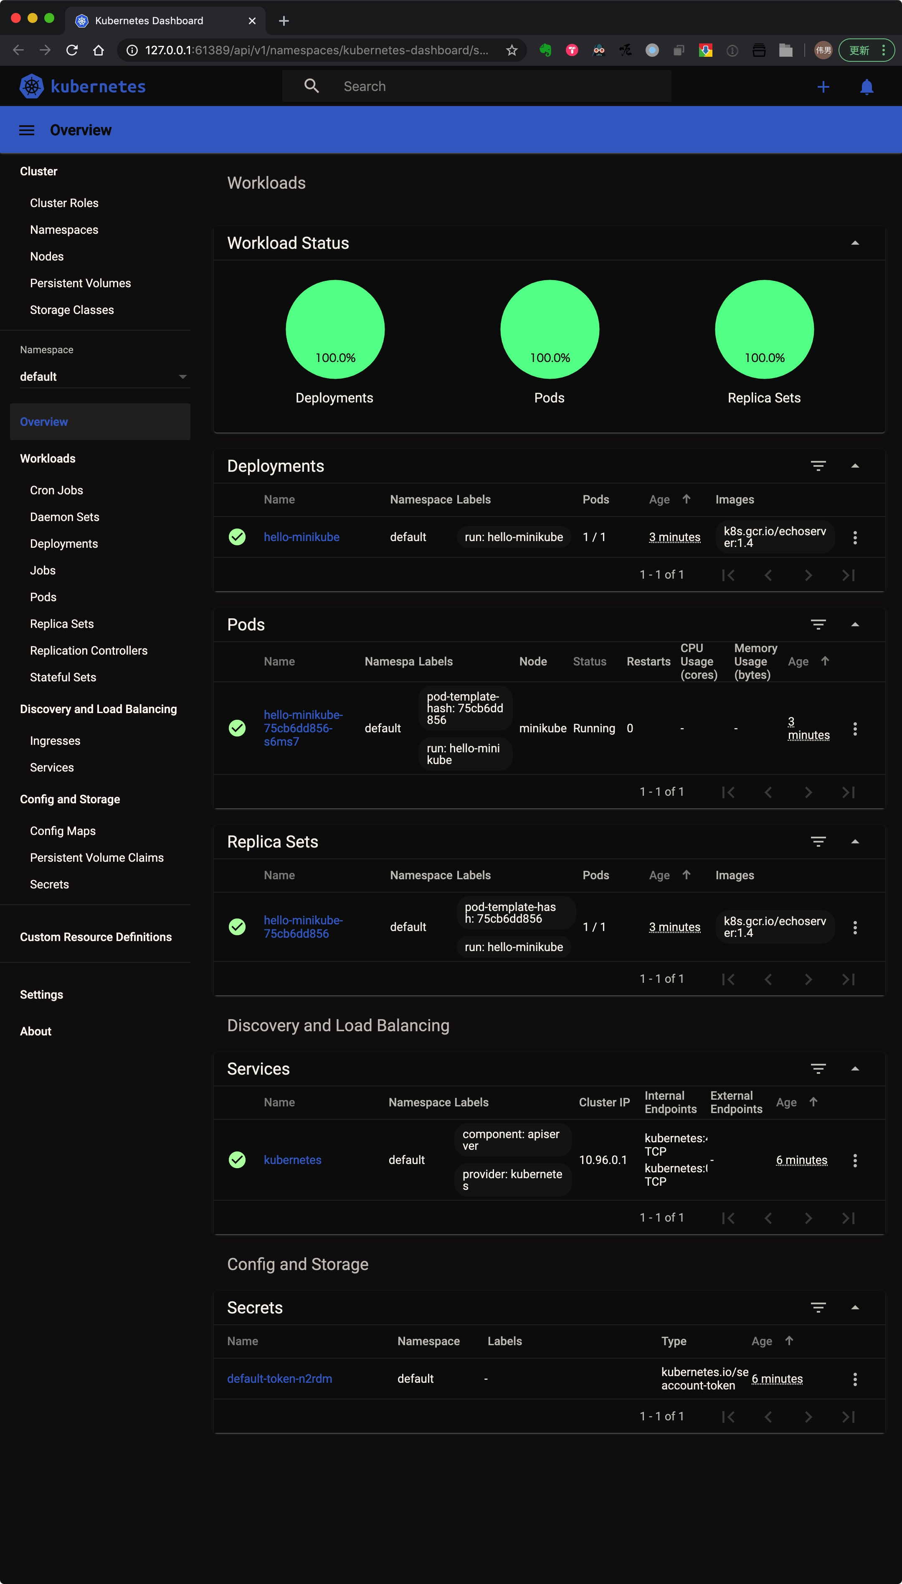Open the hello-minikube deployment link
902x1584 pixels.
click(x=301, y=537)
